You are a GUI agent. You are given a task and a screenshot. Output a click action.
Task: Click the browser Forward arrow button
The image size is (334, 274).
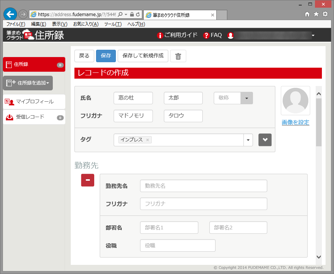click(x=23, y=15)
